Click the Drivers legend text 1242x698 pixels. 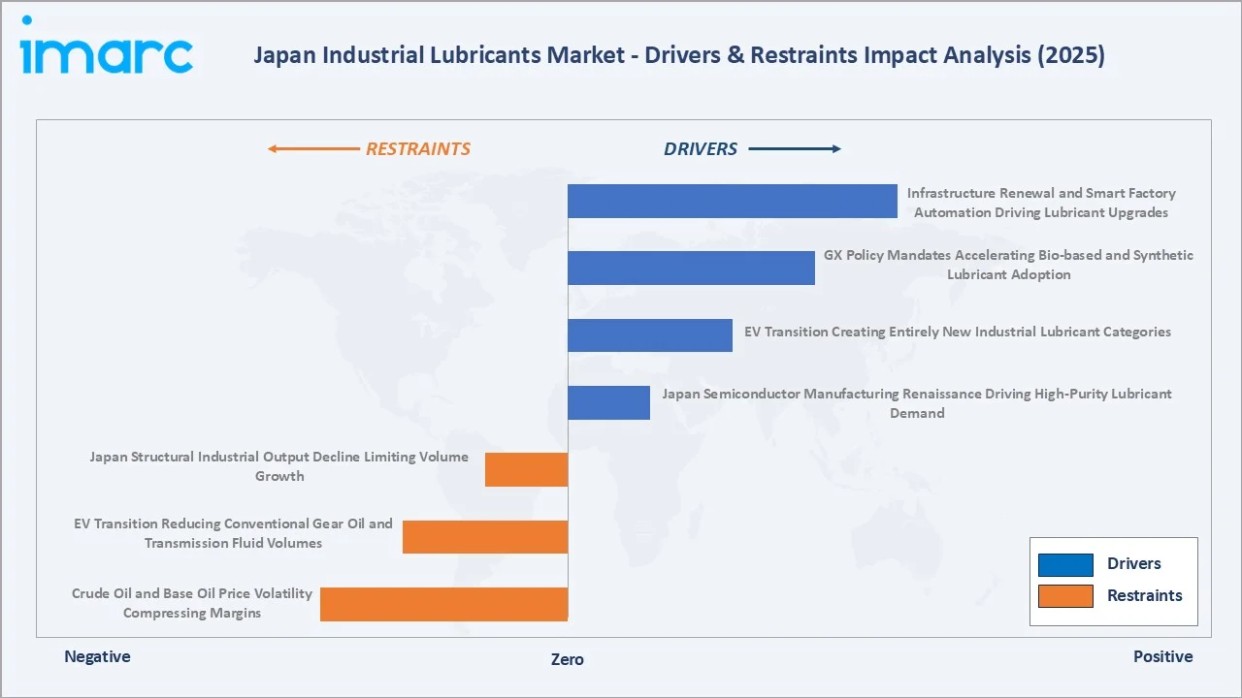click(x=1134, y=564)
